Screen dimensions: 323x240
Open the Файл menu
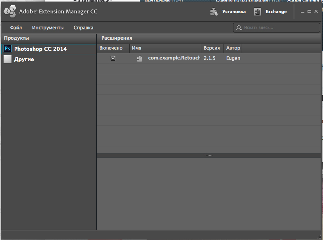point(16,28)
